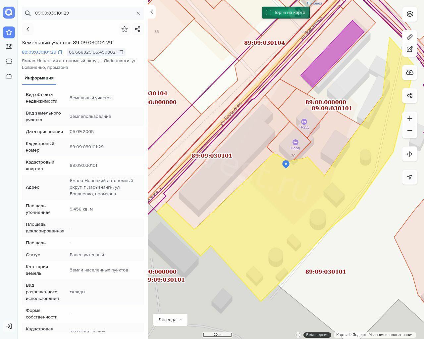Viewport: 424px width, 339px height.
Task: Copy the cadastral number 89:09:030101:29
Action: (60, 52)
